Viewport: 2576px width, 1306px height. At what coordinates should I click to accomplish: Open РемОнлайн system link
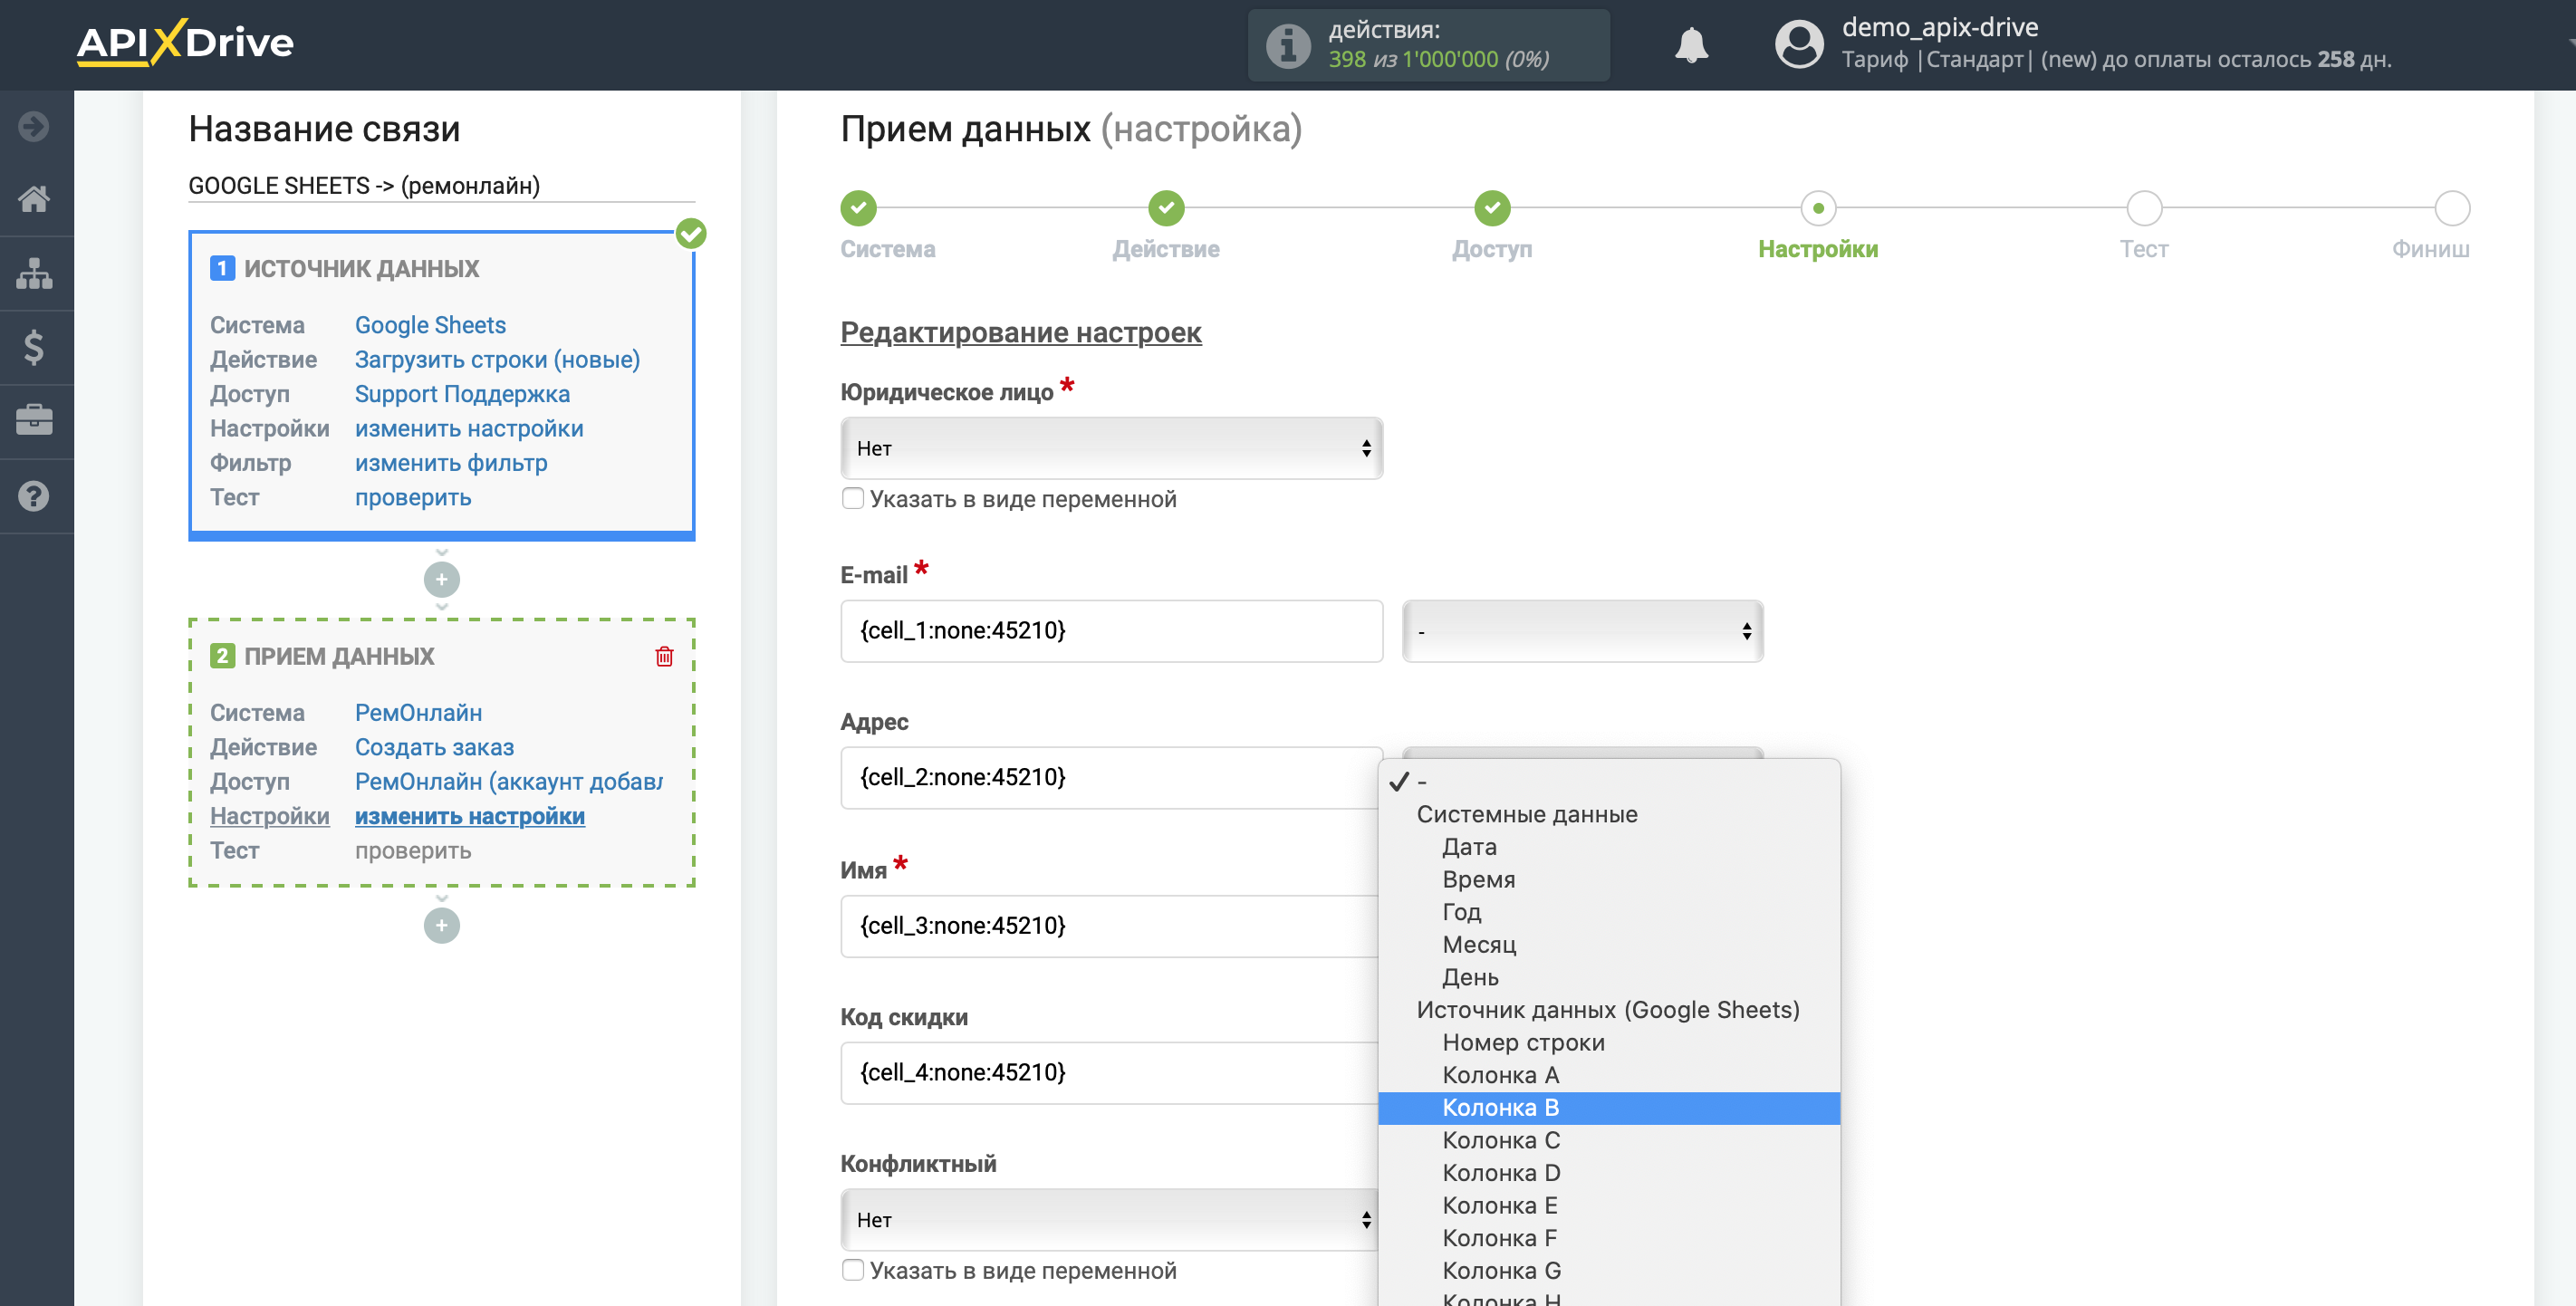[418, 713]
